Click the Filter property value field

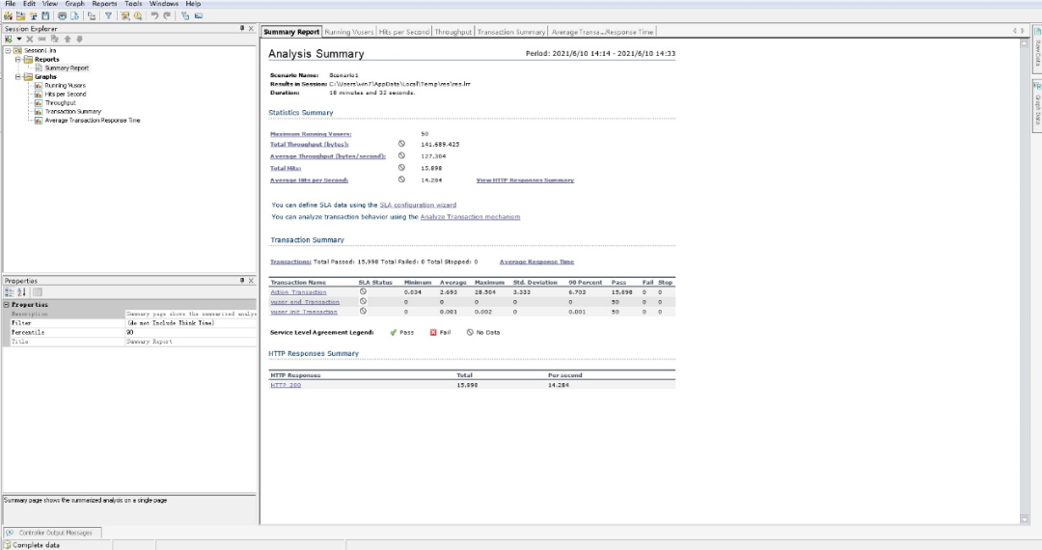click(x=191, y=323)
